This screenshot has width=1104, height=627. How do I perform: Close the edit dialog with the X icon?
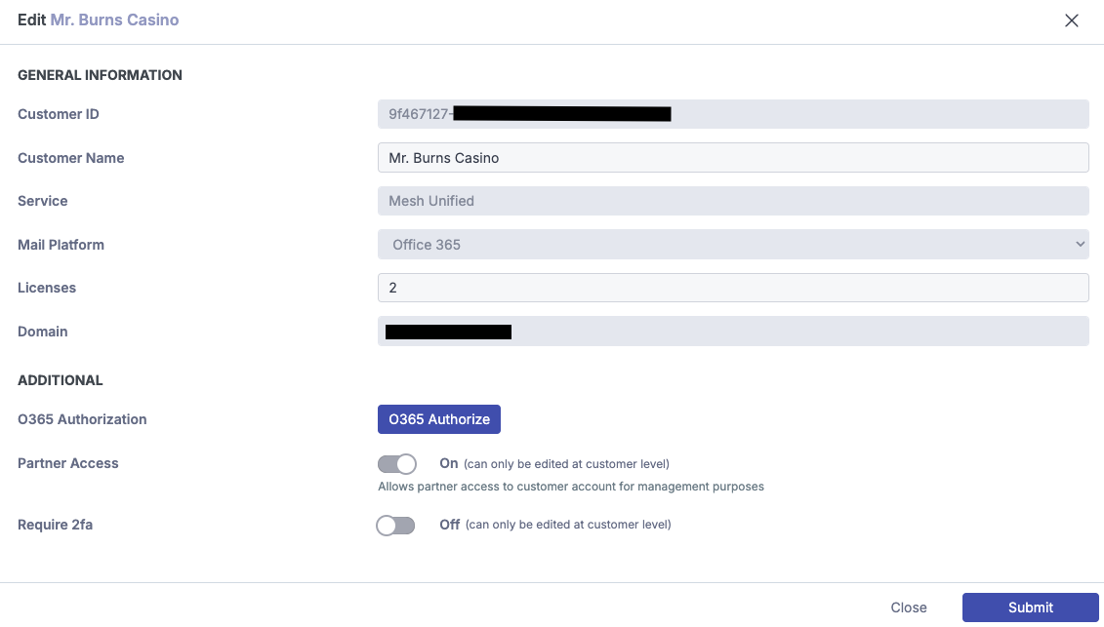1071,20
